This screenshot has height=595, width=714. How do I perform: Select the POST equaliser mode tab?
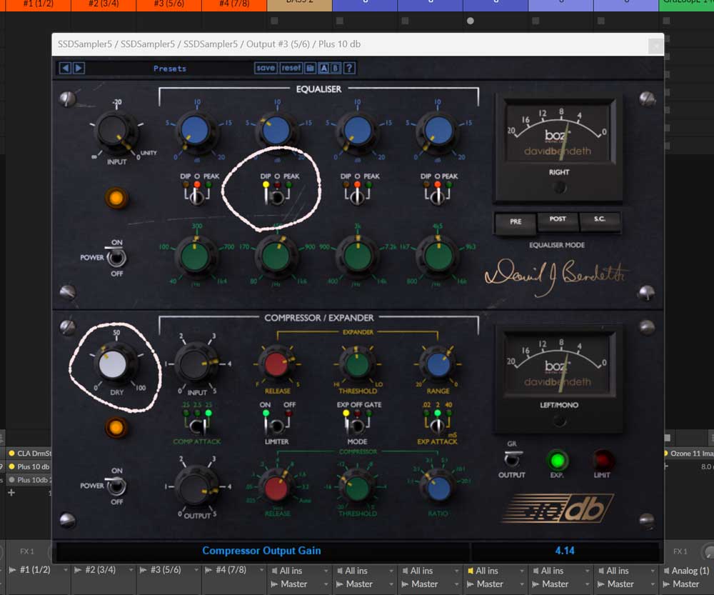(x=558, y=221)
